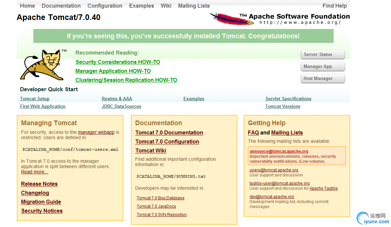
Task: Open the Realms & AAA link
Action: coord(117,99)
